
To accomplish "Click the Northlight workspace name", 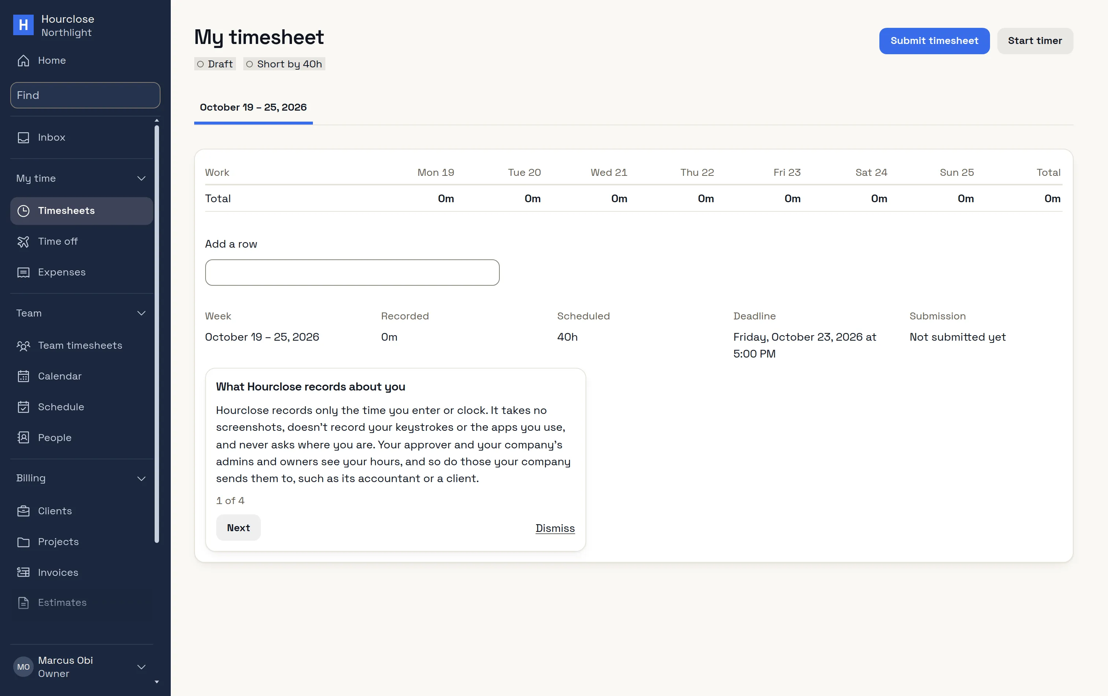I will tap(66, 33).
